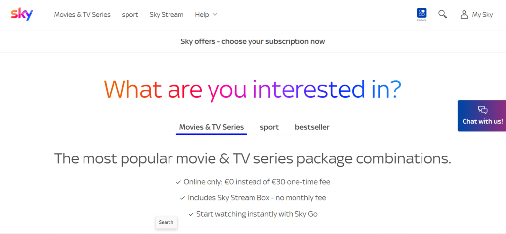506x234 pixels.
Task: Open sport in the top navigation bar
Action: click(x=130, y=15)
